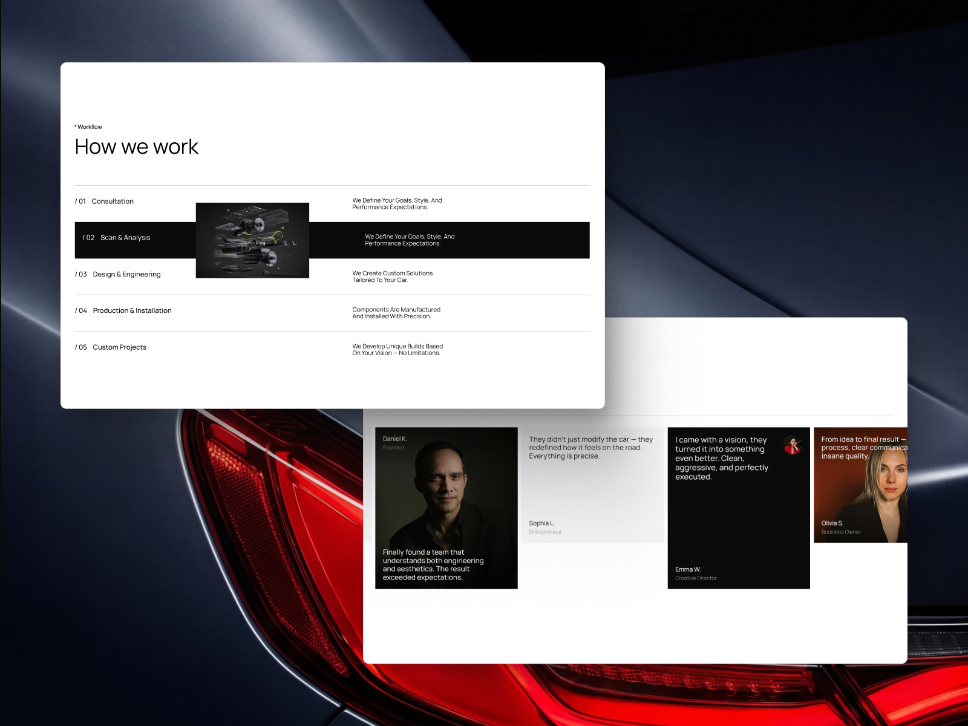Select the highlighted Scan & Analysis step

(x=332, y=240)
